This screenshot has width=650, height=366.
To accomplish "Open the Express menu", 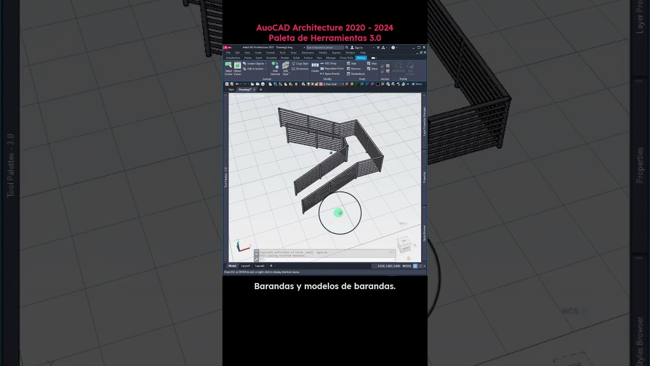I will tap(336, 53).
